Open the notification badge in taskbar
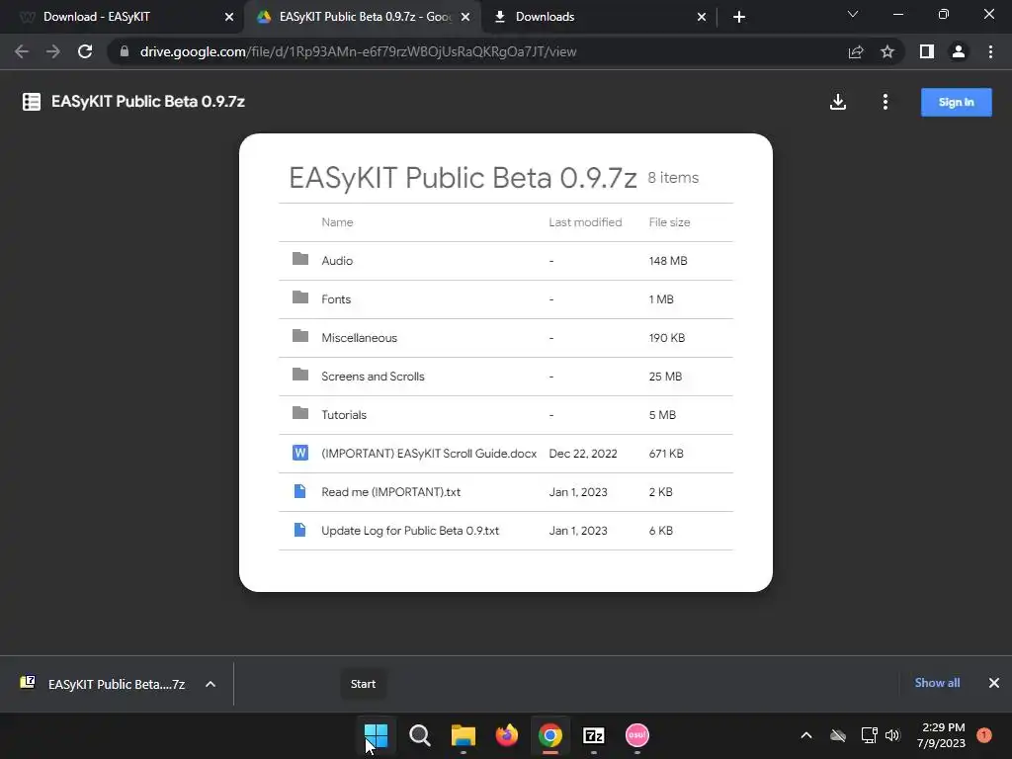Image resolution: width=1012 pixels, height=759 pixels. 984,735
